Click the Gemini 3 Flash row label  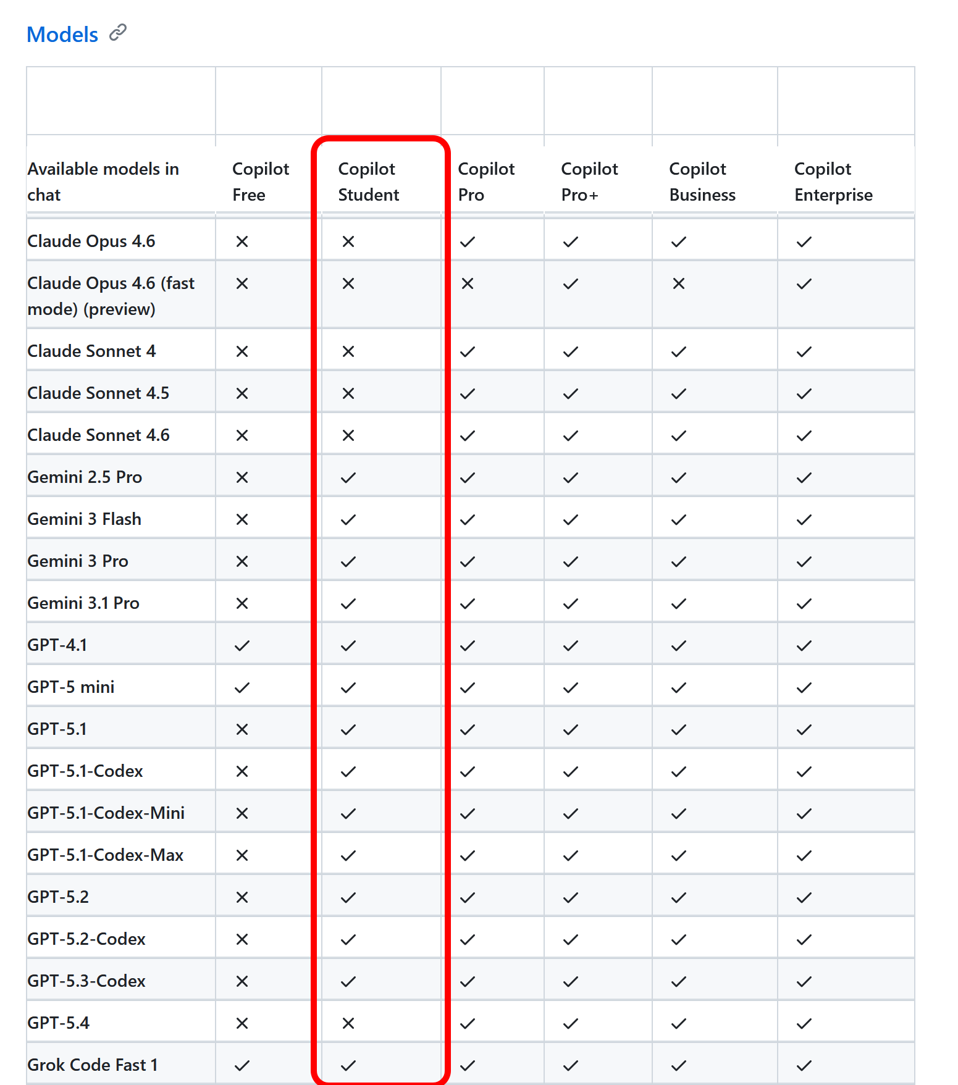pyautogui.click(x=85, y=519)
